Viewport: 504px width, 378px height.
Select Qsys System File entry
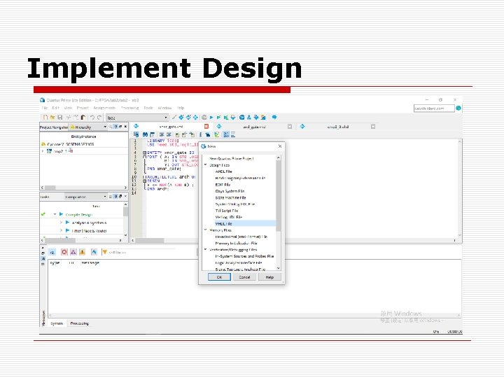[x=230, y=191]
